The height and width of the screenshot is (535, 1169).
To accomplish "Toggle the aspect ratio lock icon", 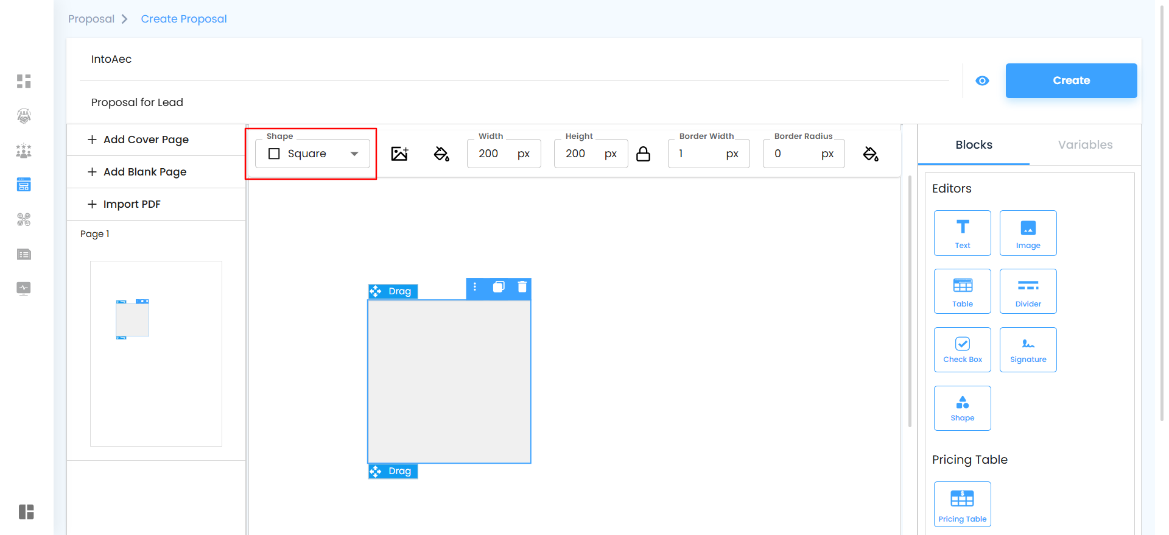I will (x=643, y=154).
